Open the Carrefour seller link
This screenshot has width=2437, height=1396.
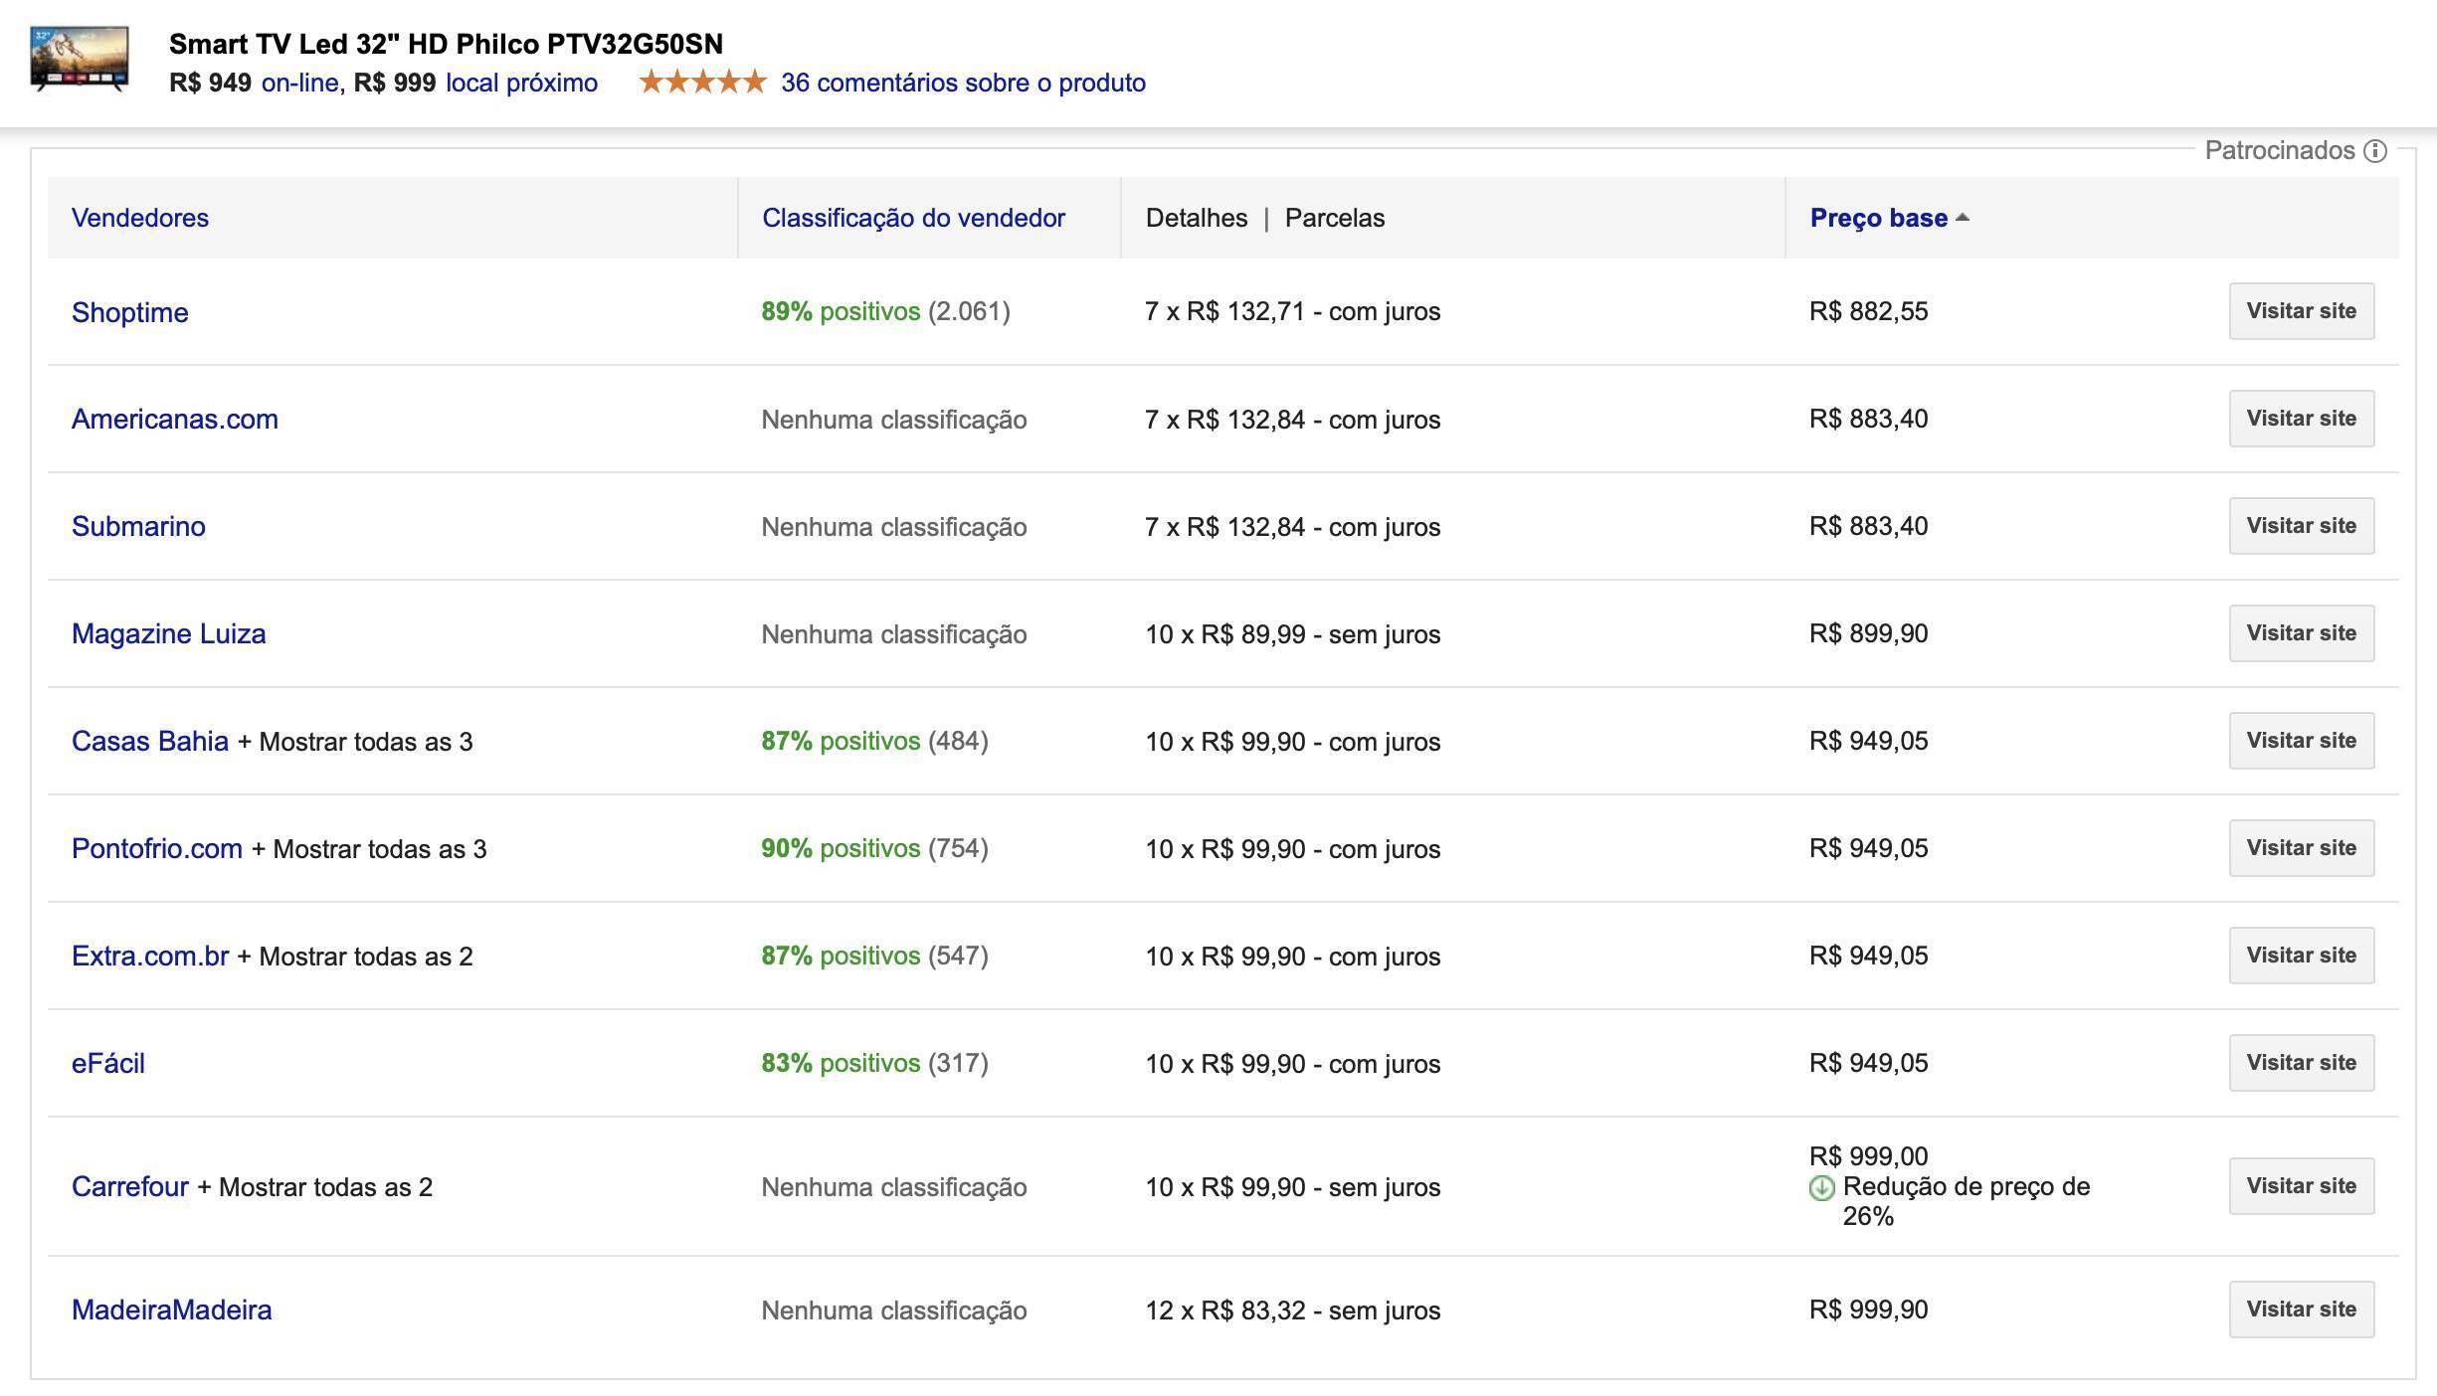point(130,1186)
